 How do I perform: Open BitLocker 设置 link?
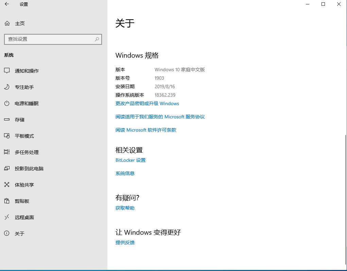pos(131,160)
